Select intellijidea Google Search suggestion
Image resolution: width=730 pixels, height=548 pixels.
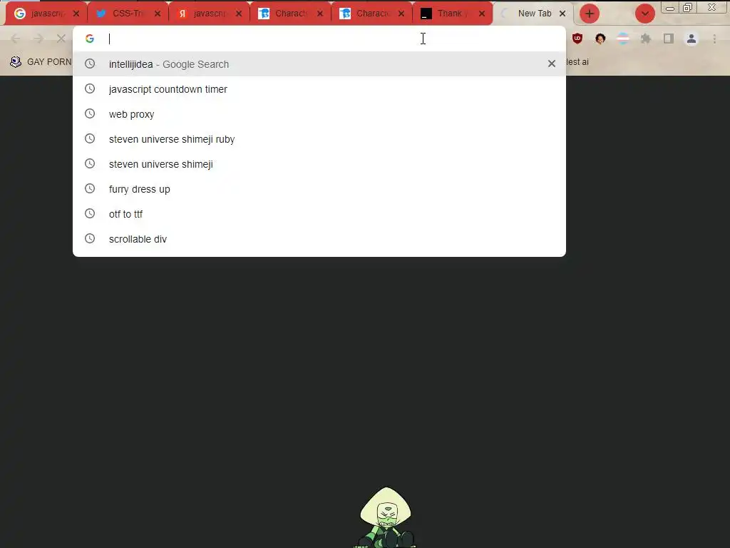319,64
